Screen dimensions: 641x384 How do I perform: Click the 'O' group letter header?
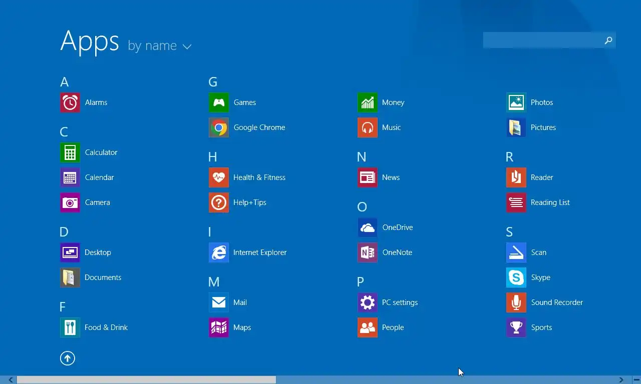click(x=362, y=207)
